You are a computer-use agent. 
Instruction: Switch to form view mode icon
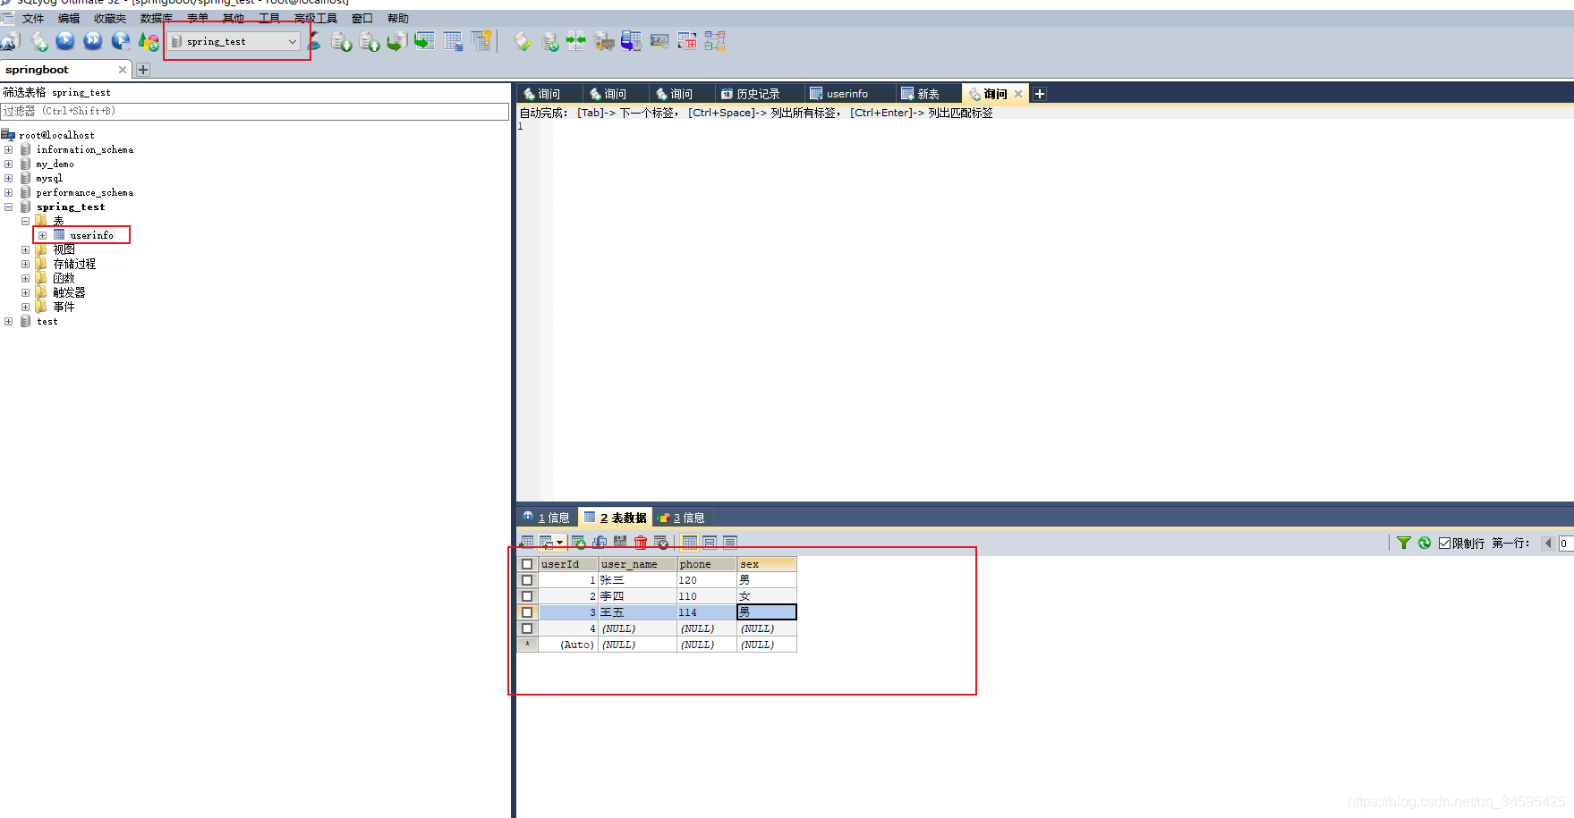tap(710, 542)
